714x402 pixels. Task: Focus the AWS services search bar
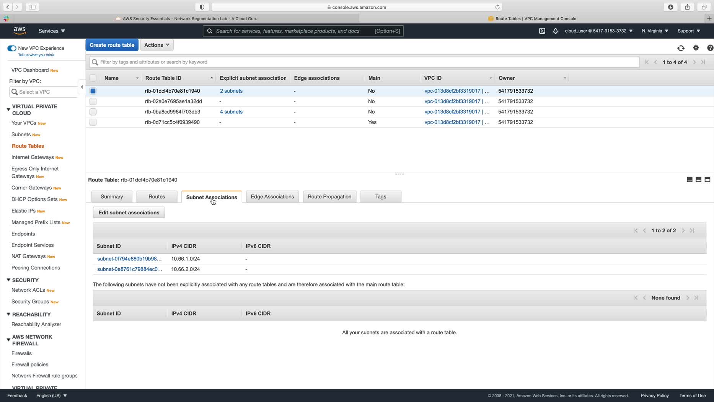coord(303,31)
